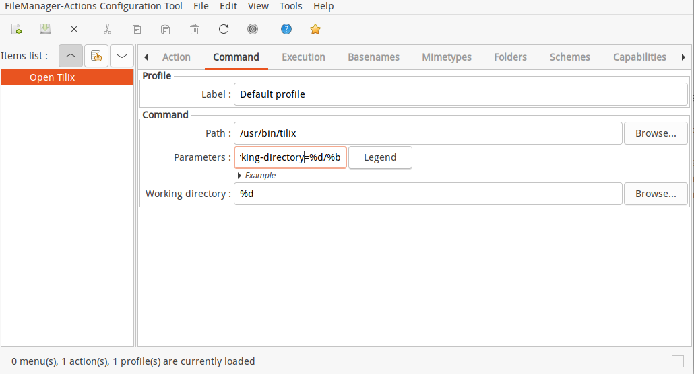Delete item using trash icon
Viewport: 694px width, 374px height.
[x=194, y=29]
